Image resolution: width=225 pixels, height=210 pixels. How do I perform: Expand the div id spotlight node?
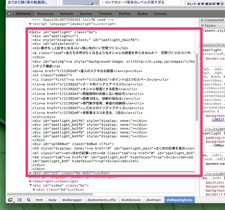[x=30, y=32]
